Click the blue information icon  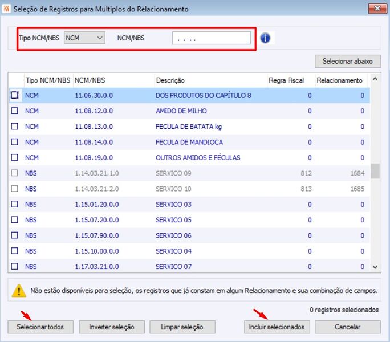[x=265, y=38]
